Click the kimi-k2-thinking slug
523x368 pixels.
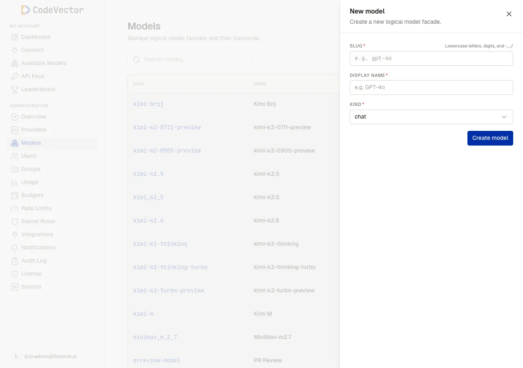(x=160, y=244)
